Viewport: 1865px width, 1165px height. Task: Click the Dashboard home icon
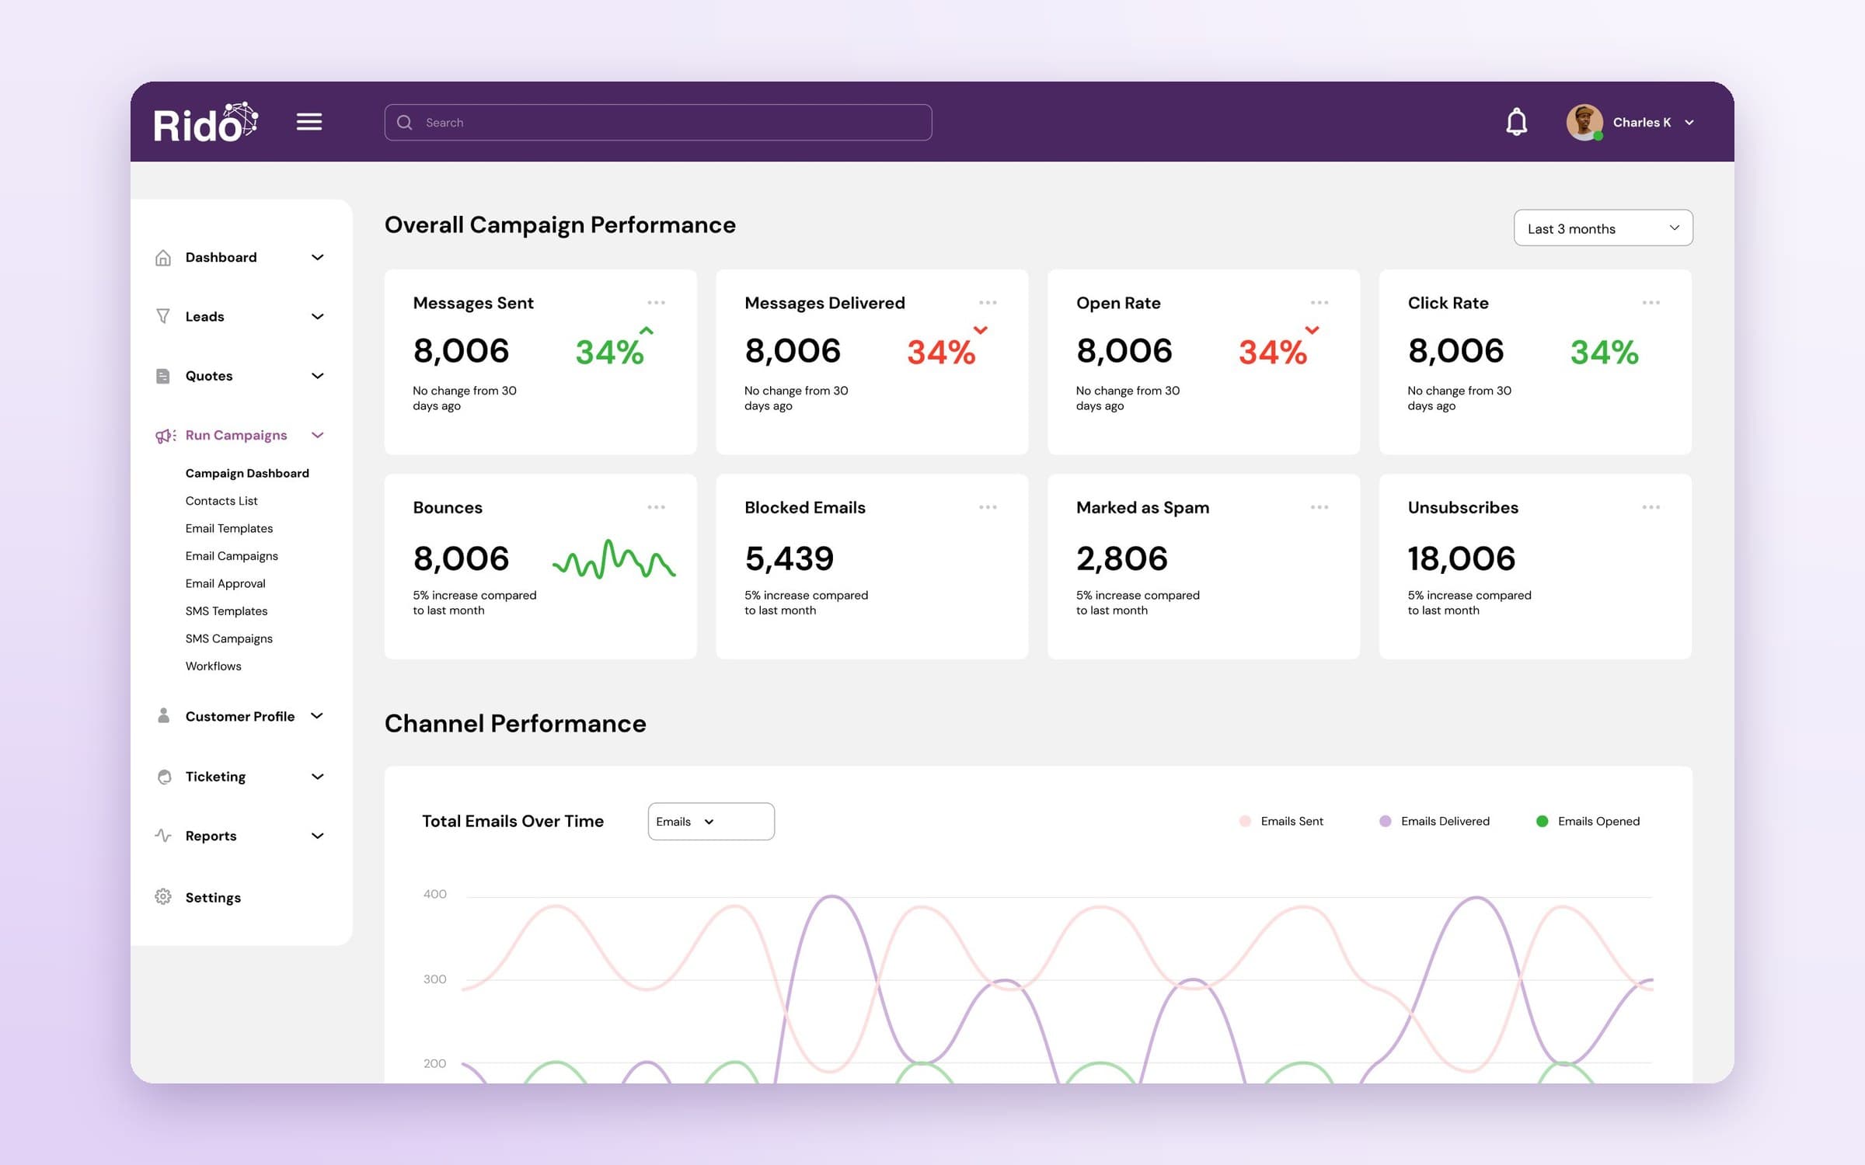click(x=163, y=257)
